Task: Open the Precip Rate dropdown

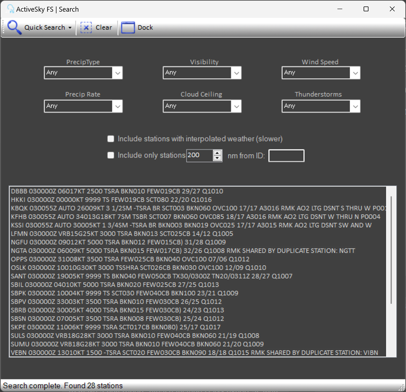Action: (x=117, y=106)
